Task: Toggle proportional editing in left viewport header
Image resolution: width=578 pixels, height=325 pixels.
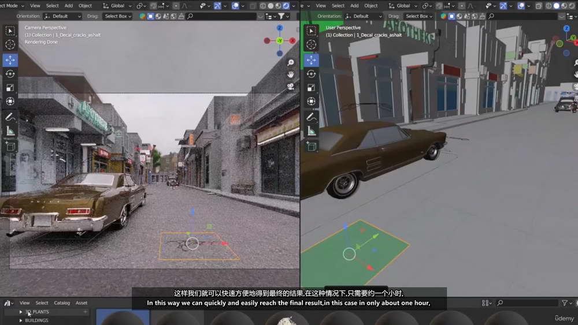Action: click(176, 6)
